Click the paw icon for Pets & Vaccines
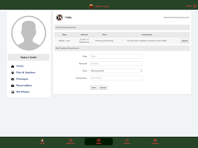The width and height of the screenshot is (198, 148). (12, 73)
